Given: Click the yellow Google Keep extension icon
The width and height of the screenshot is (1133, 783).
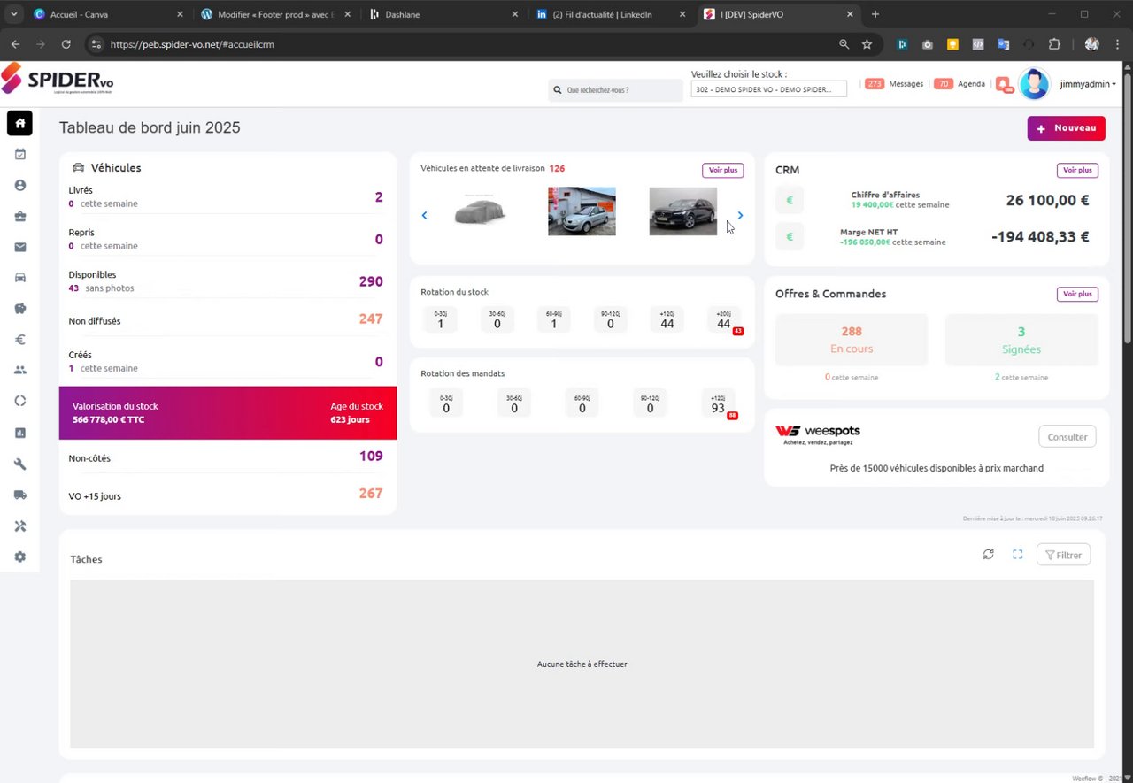Looking at the screenshot, I should (952, 44).
